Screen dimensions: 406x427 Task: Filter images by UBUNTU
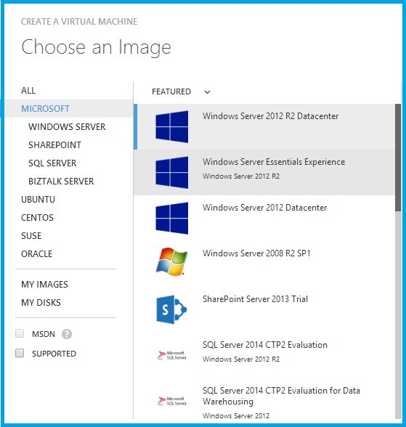[38, 199]
